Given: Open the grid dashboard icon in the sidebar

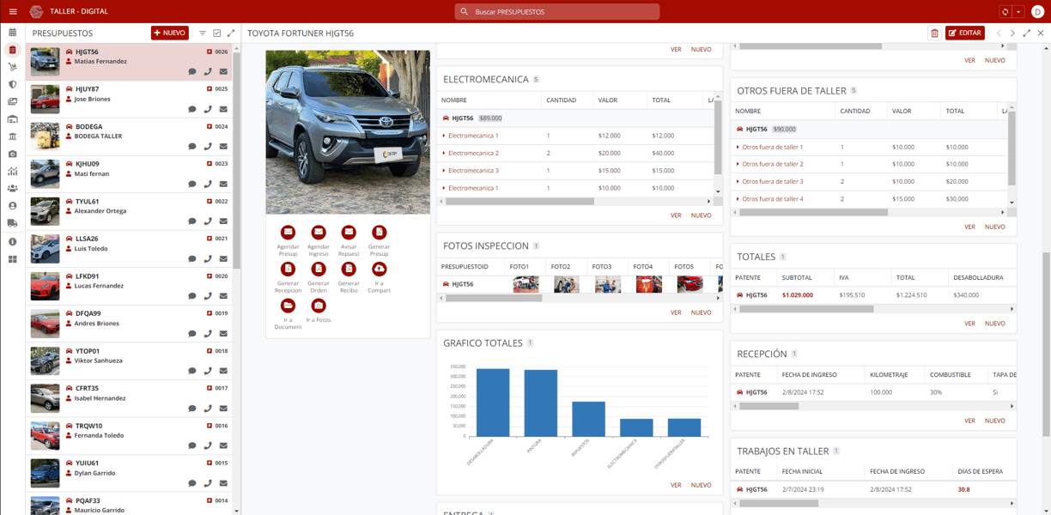Looking at the screenshot, I should click(x=13, y=258).
